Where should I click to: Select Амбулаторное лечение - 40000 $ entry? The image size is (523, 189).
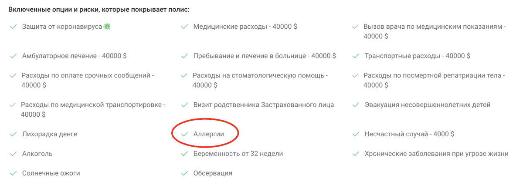75,56
